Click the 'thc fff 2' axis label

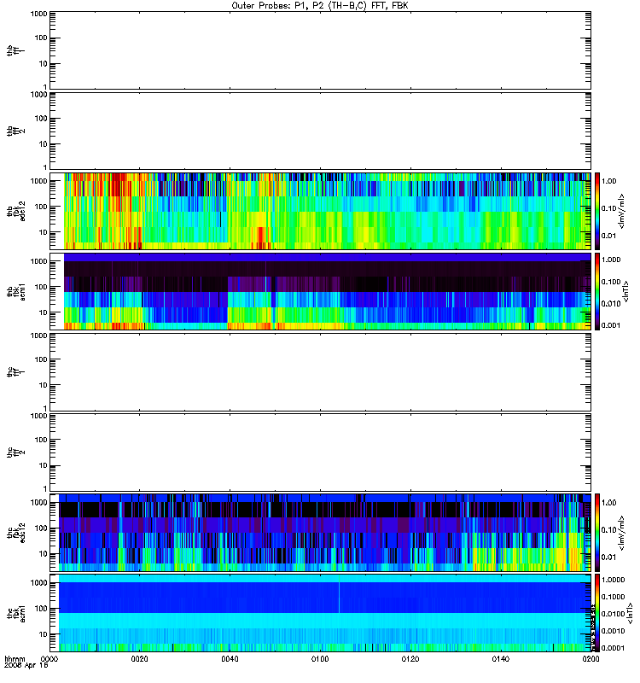15,452
